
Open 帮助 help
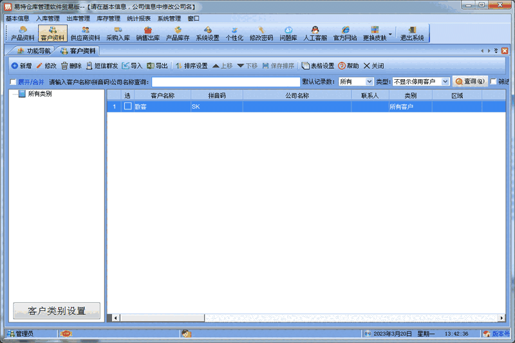point(348,66)
